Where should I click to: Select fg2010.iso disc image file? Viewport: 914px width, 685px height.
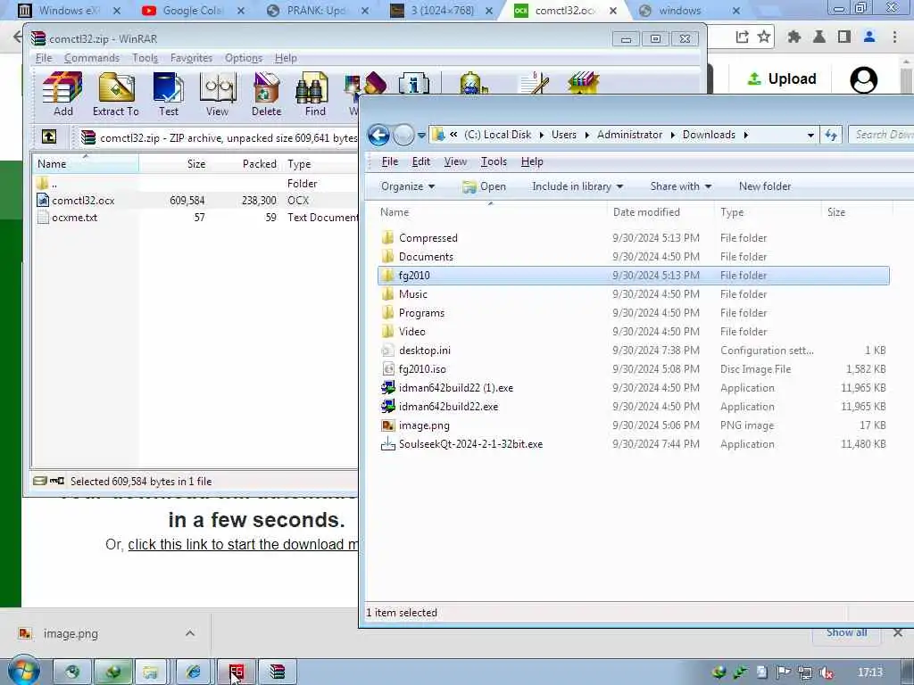click(633, 368)
